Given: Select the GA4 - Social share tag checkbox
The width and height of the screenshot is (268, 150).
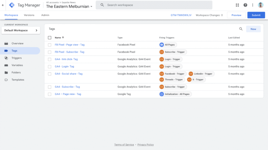Looking at the screenshot, I should tap(50, 74).
